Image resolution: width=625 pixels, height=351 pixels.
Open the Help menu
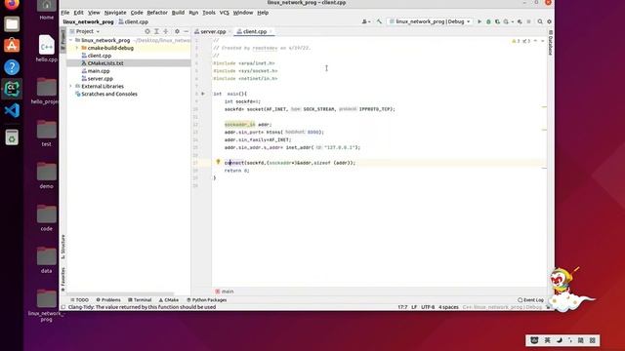coord(263,13)
